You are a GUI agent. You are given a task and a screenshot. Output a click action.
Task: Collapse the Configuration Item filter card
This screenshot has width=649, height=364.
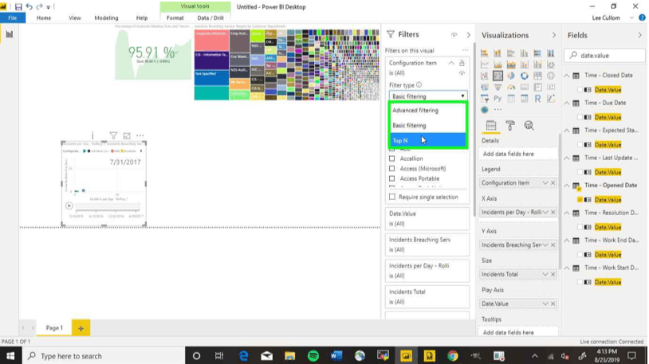coord(451,63)
